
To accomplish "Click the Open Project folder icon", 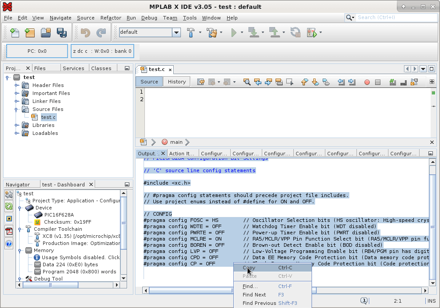I will click(46, 32).
